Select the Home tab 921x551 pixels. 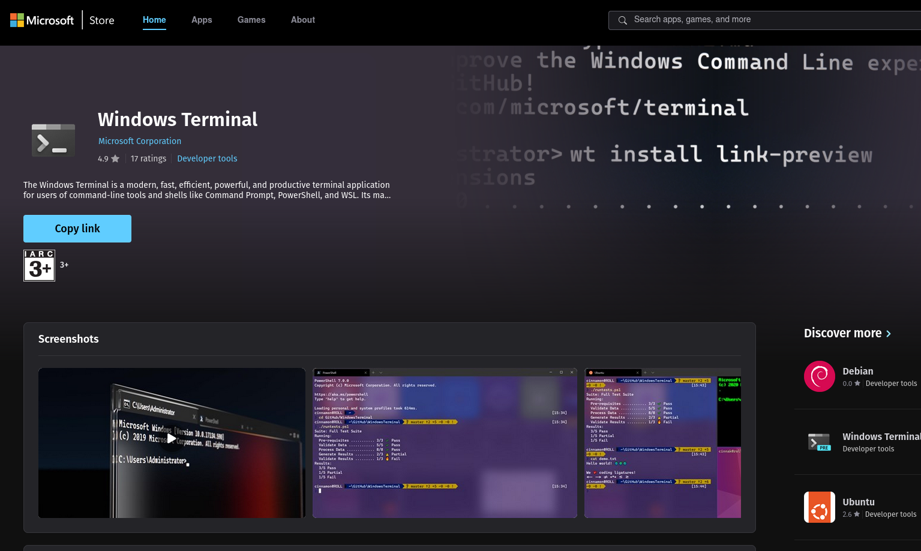(154, 20)
